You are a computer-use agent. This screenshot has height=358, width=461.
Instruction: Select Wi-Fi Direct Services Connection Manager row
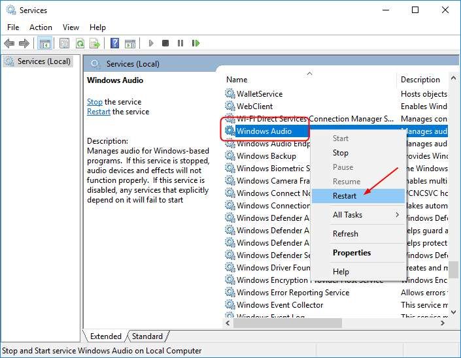335,119
